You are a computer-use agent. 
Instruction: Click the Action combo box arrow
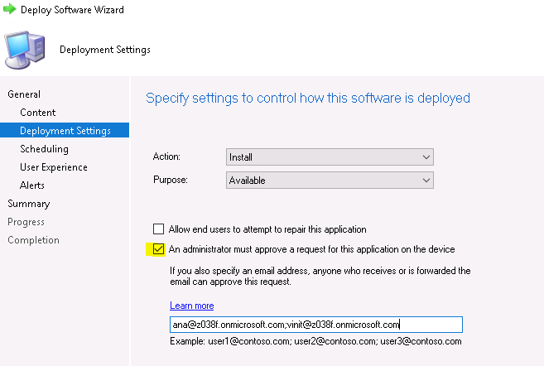pos(426,157)
